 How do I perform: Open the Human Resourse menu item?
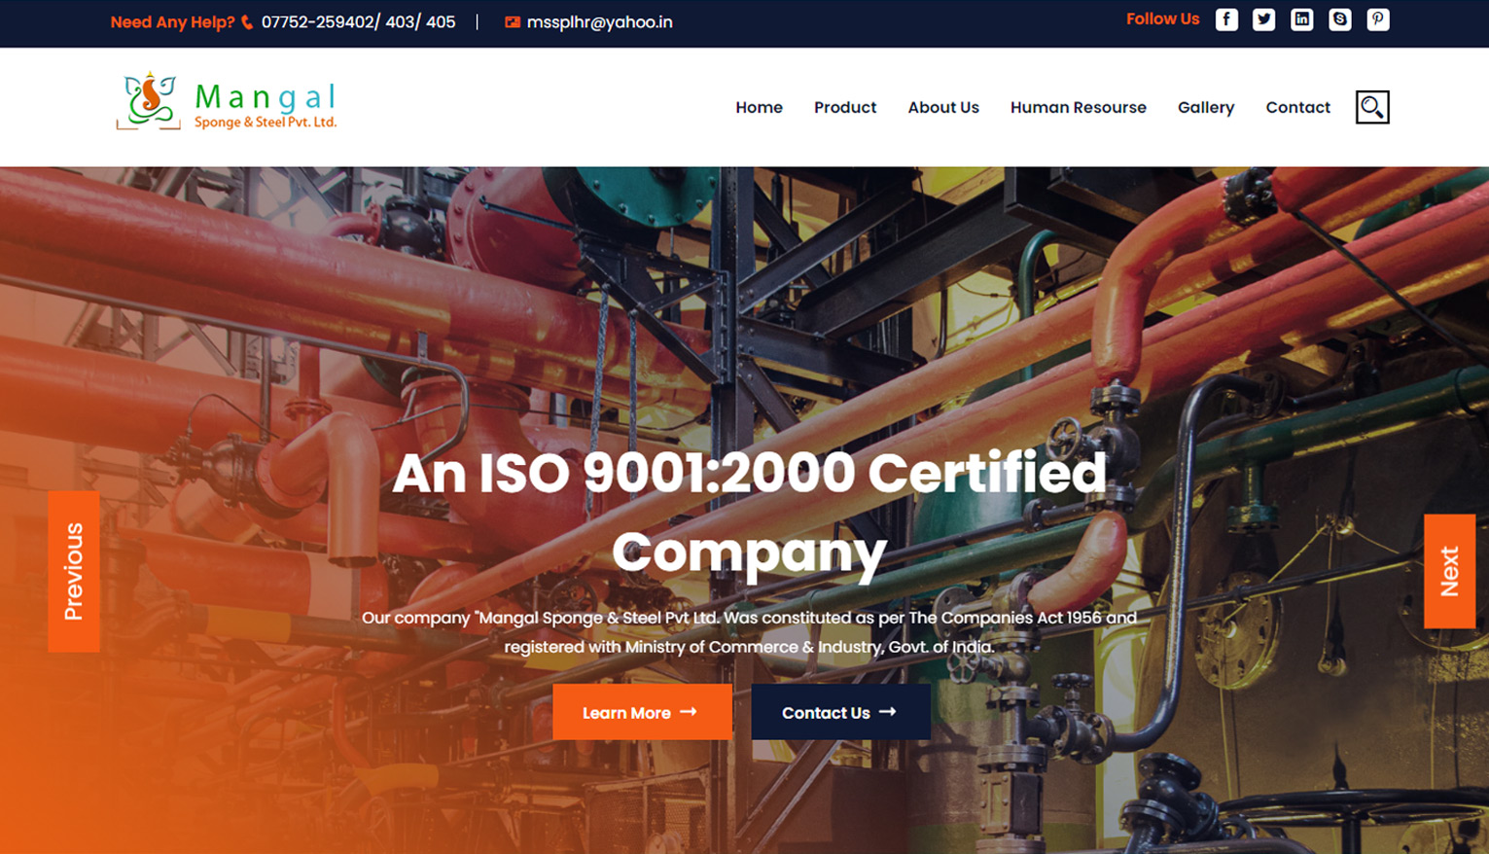pos(1078,107)
